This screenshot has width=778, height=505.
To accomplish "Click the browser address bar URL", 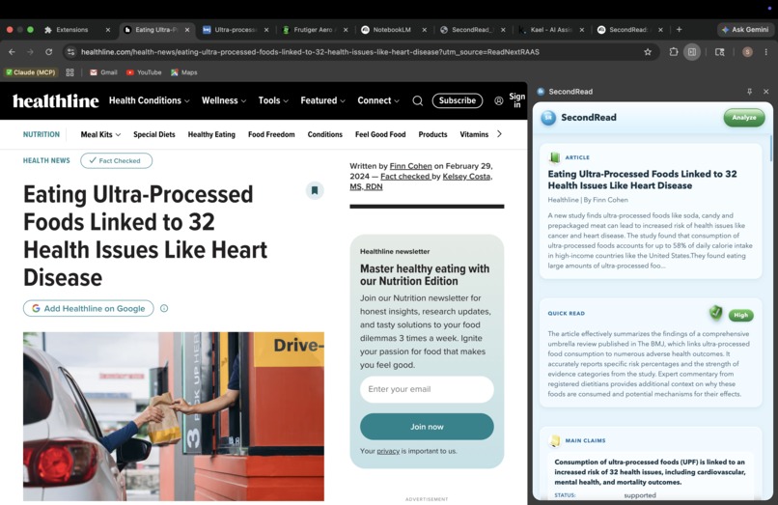I will pyautogui.click(x=310, y=51).
